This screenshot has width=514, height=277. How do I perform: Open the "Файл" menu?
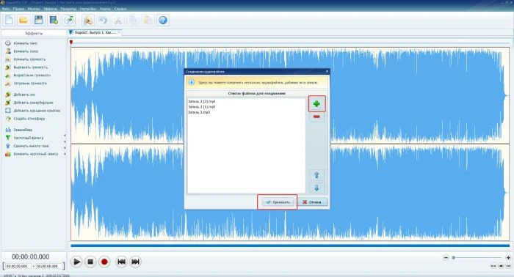(x=6, y=9)
